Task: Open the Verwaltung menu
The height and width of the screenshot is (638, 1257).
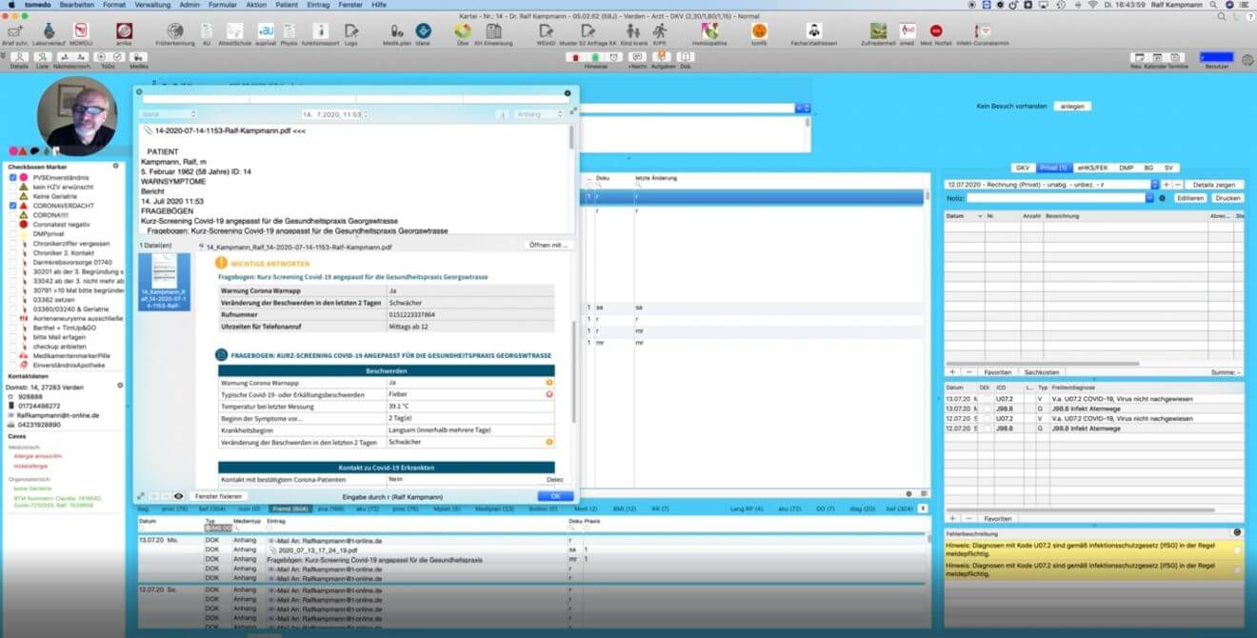Action: pyautogui.click(x=152, y=5)
